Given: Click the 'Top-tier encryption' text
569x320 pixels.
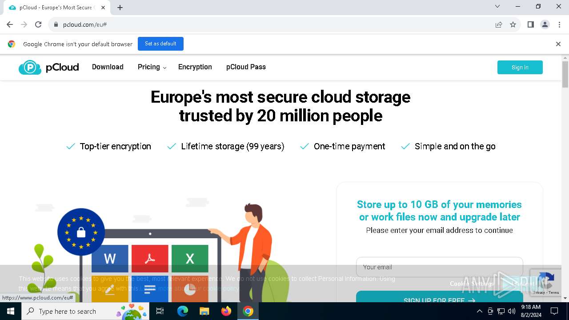Looking at the screenshot, I should 116,146.
